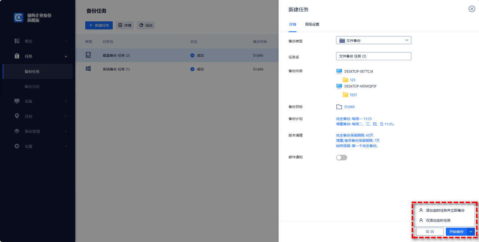Click the Windows icon of 系统备份 任务 (1)
This screenshot has width=479, height=242.
coord(88,69)
